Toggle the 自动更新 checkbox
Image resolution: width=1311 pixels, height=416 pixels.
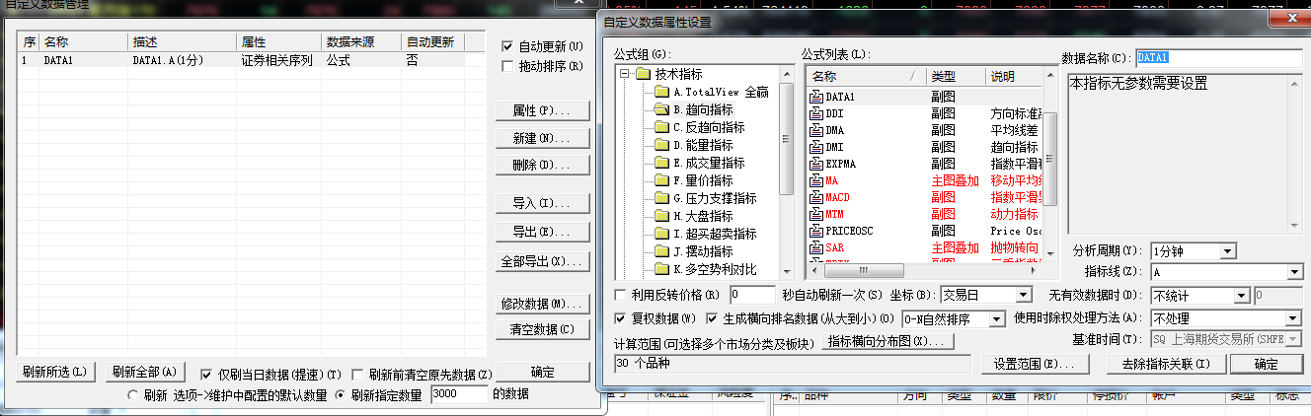507,46
